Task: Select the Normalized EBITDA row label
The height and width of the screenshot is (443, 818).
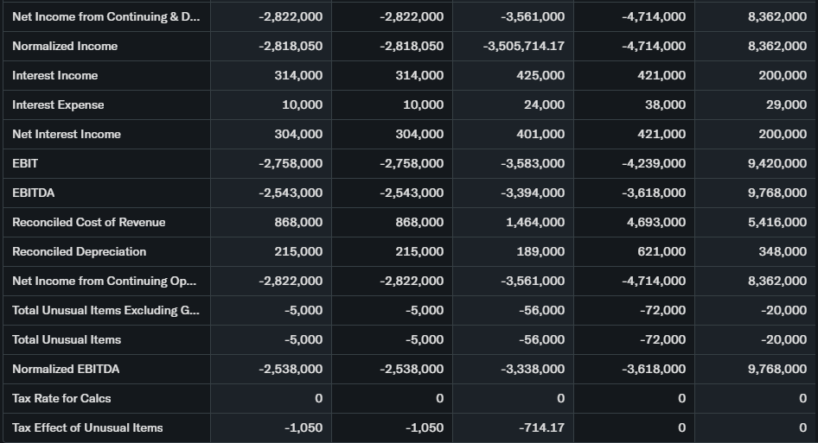Action: [66, 369]
